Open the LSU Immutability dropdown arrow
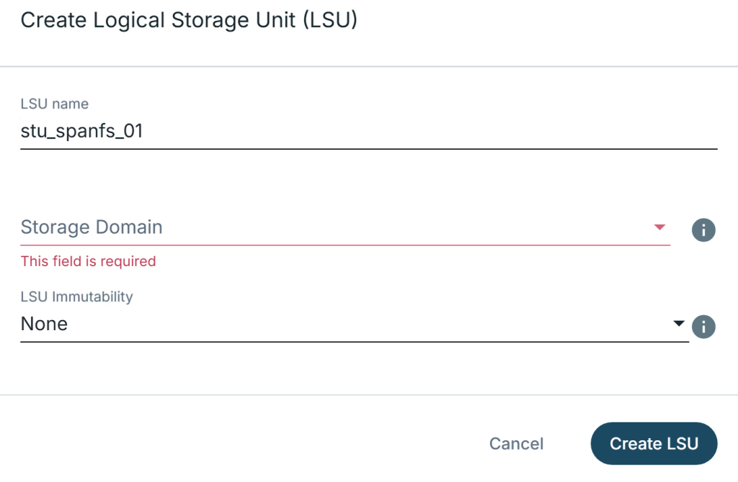738x482 pixels. pos(678,324)
